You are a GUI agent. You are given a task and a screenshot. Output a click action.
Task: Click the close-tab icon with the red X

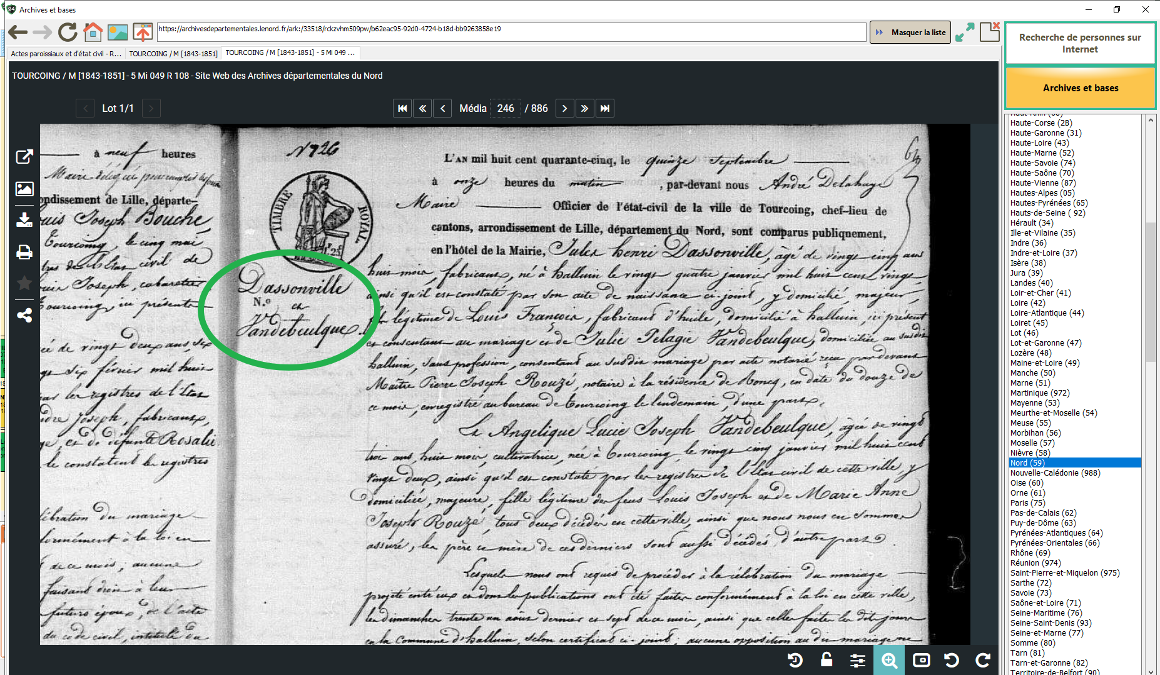tap(990, 31)
